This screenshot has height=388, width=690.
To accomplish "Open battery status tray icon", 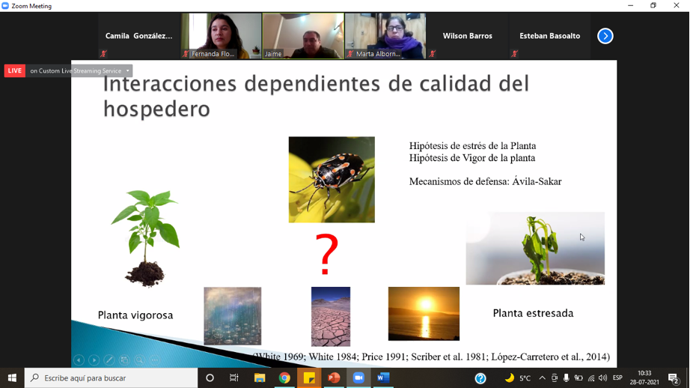I will 578,378.
